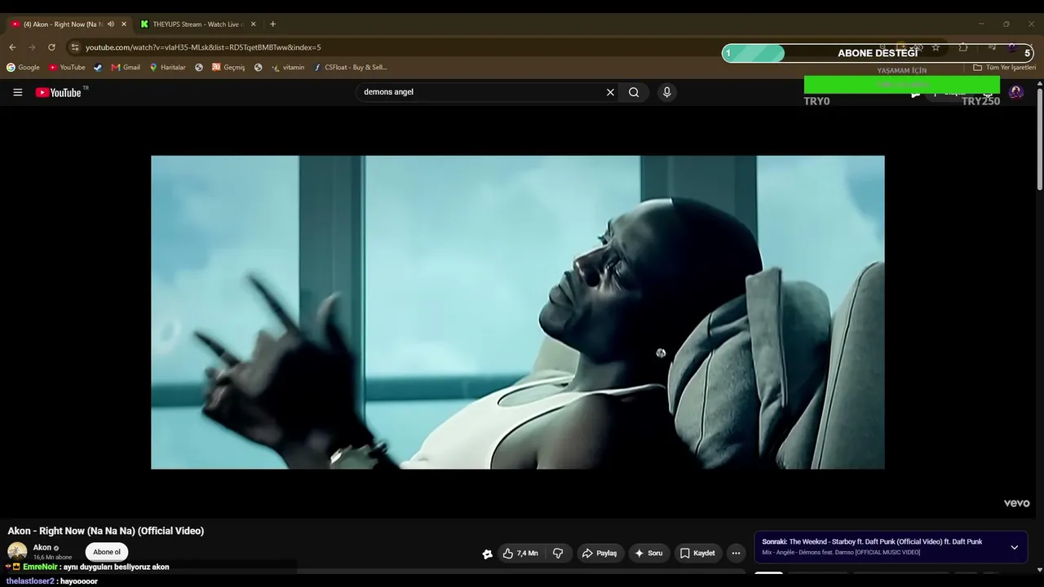Dislike the video
1044x587 pixels.
click(x=558, y=553)
